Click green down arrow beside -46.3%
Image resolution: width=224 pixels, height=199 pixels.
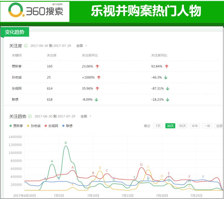pyautogui.click(x=166, y=77)
